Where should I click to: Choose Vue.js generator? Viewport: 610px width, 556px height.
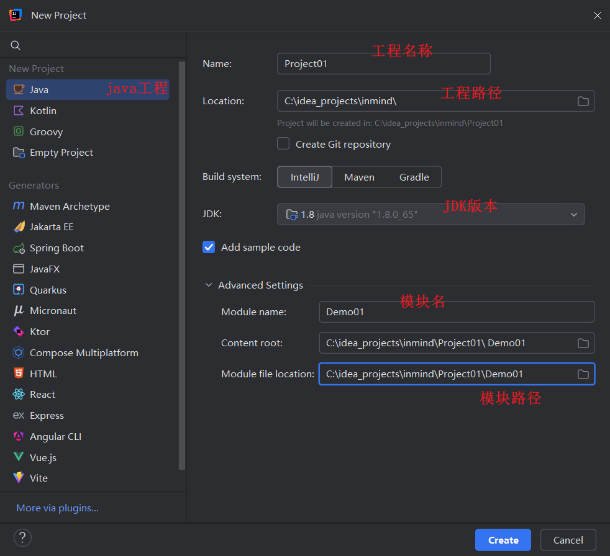point(88,457)
